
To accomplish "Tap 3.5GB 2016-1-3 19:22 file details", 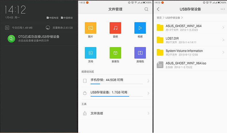I will click(179, 67).
